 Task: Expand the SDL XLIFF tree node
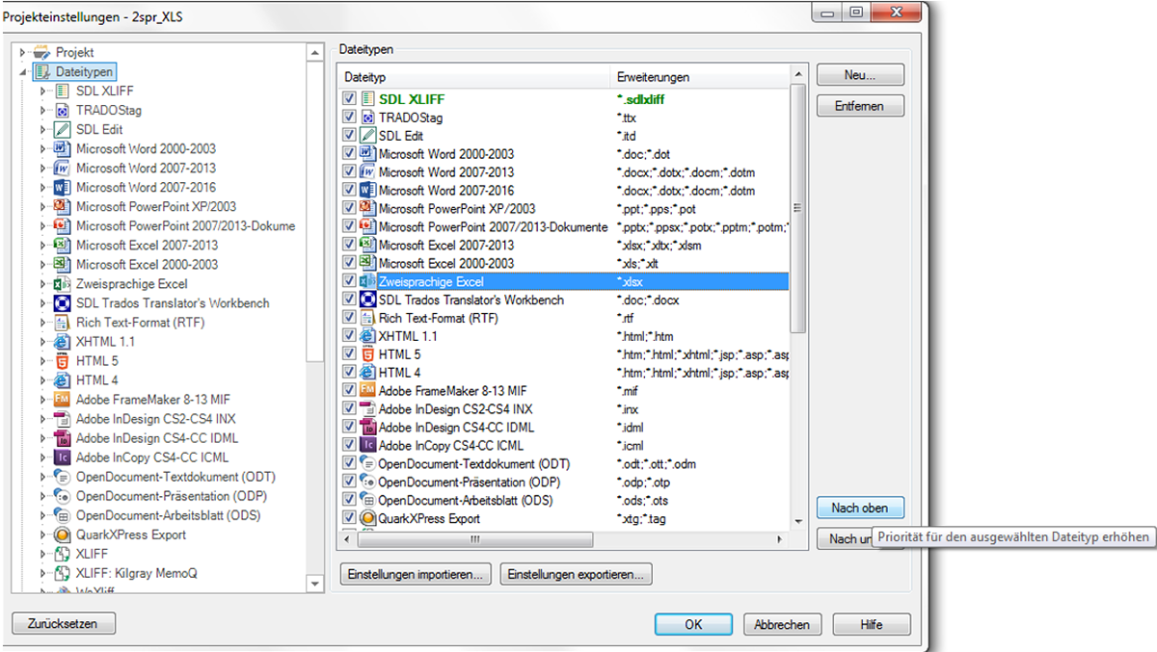43,91
